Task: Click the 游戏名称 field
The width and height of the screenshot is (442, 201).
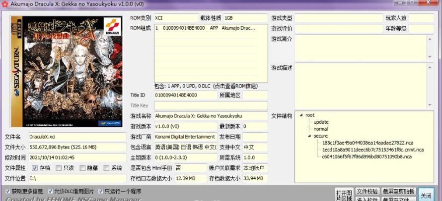Action: [211, 116]
